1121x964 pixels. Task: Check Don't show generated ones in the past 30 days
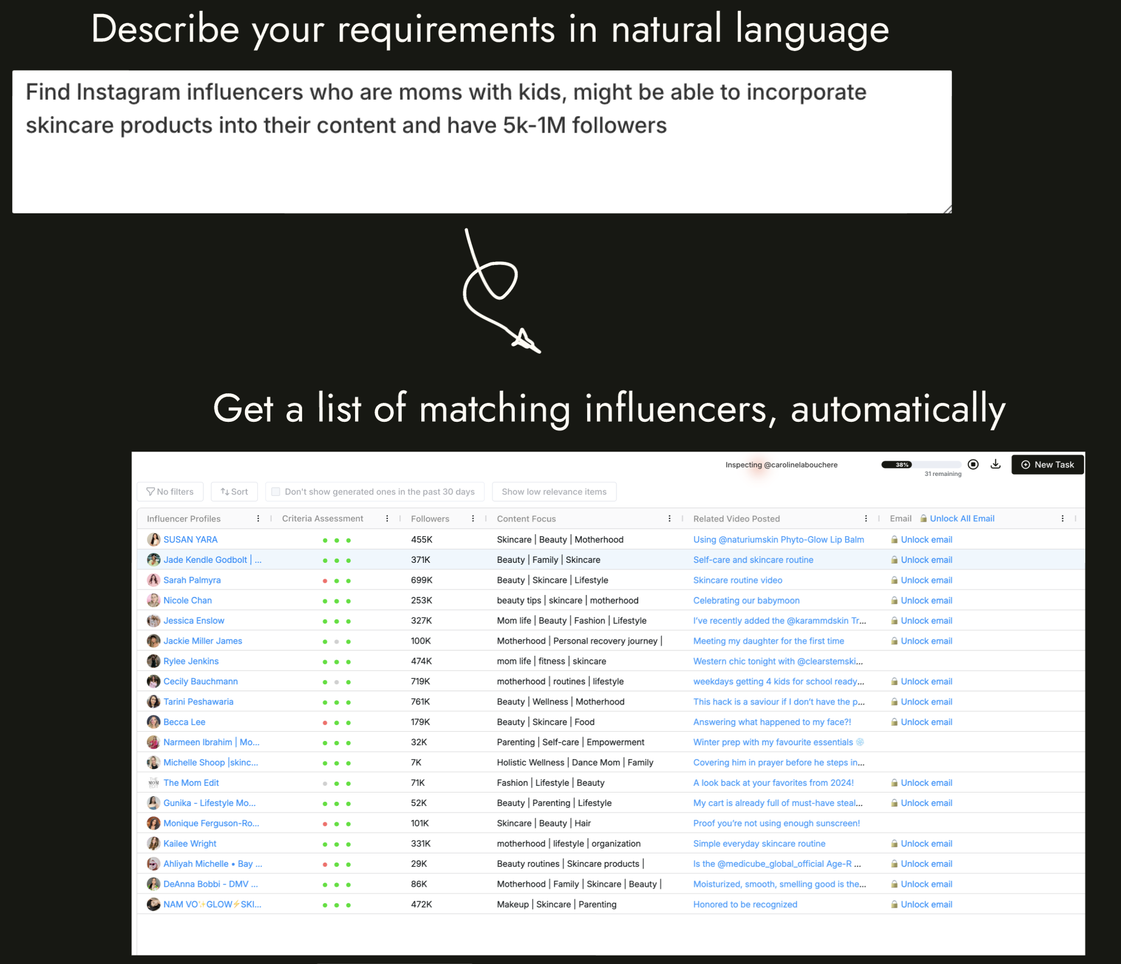click(275, 491)
